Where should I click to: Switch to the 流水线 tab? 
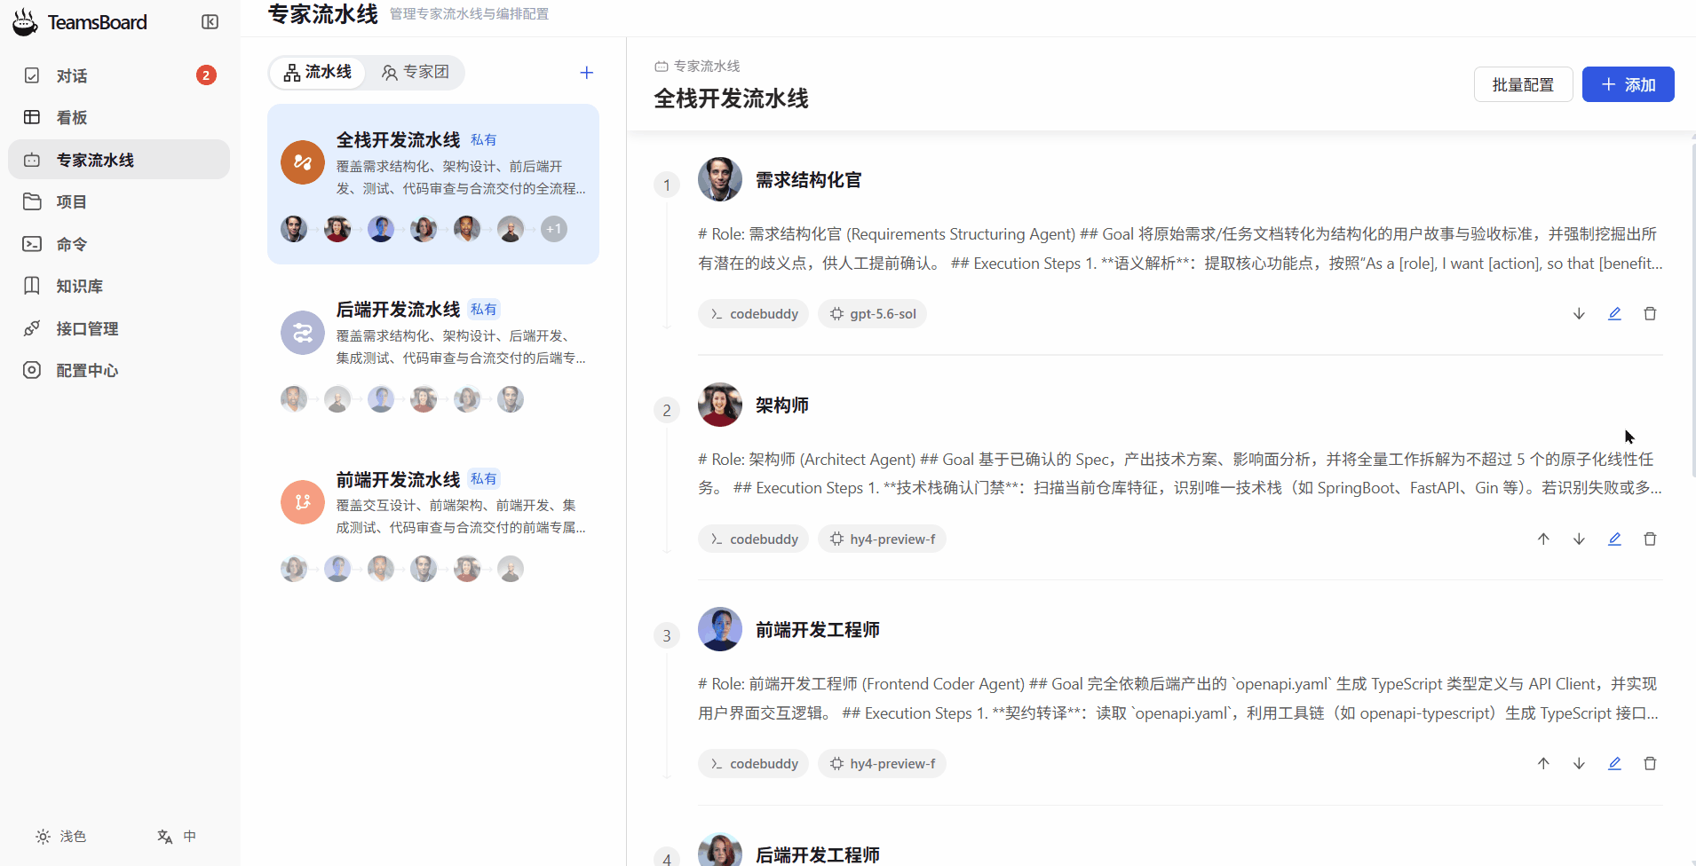pos(318,72)
